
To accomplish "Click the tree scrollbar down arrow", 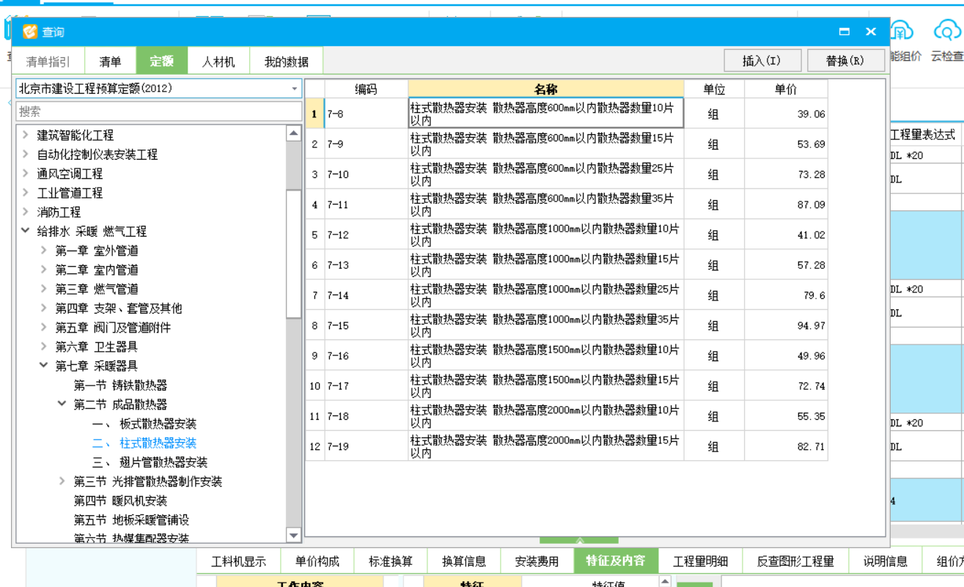I will [293, 536].
